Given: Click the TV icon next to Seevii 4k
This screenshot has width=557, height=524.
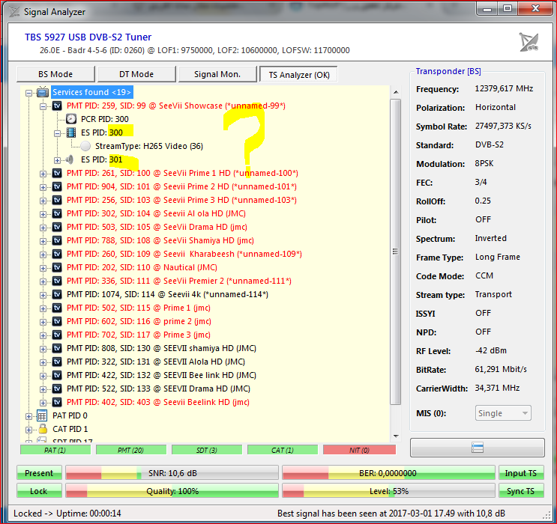Looking at the screenshot, I should (x=56, y=294).
